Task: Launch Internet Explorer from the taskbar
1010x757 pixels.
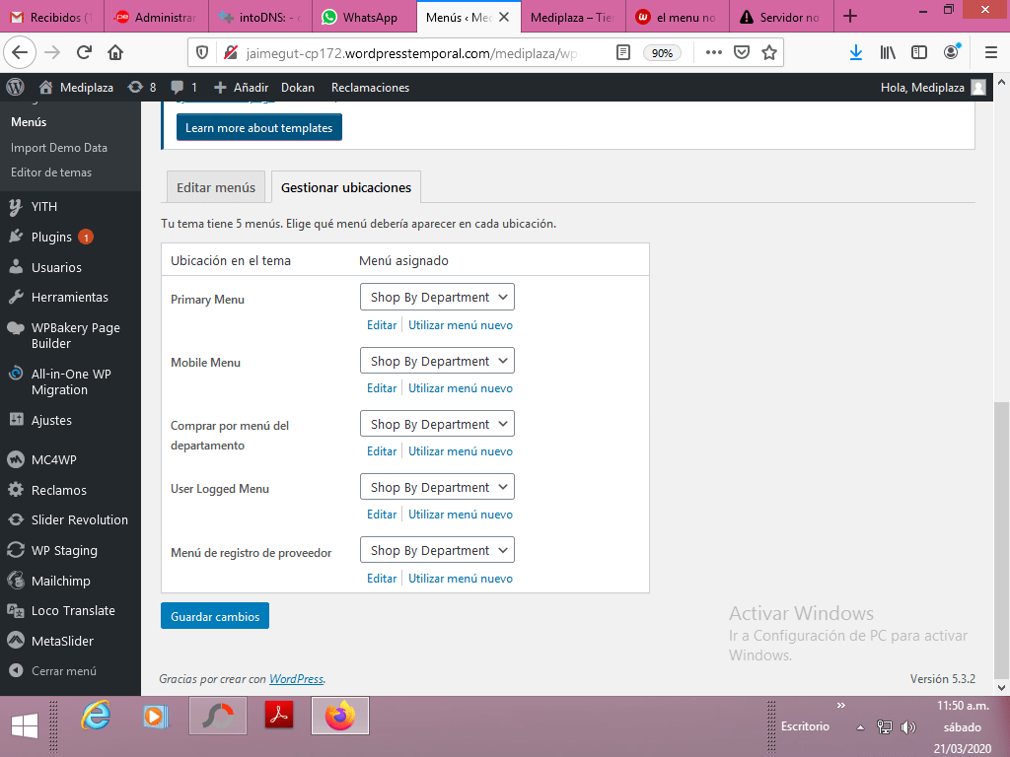Action: (96, 716)
